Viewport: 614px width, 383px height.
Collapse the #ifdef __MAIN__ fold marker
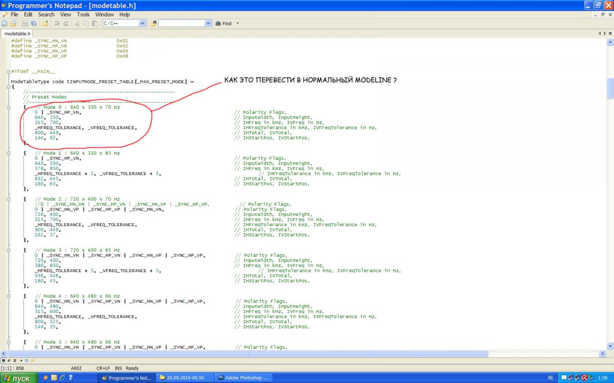[8, 71]
